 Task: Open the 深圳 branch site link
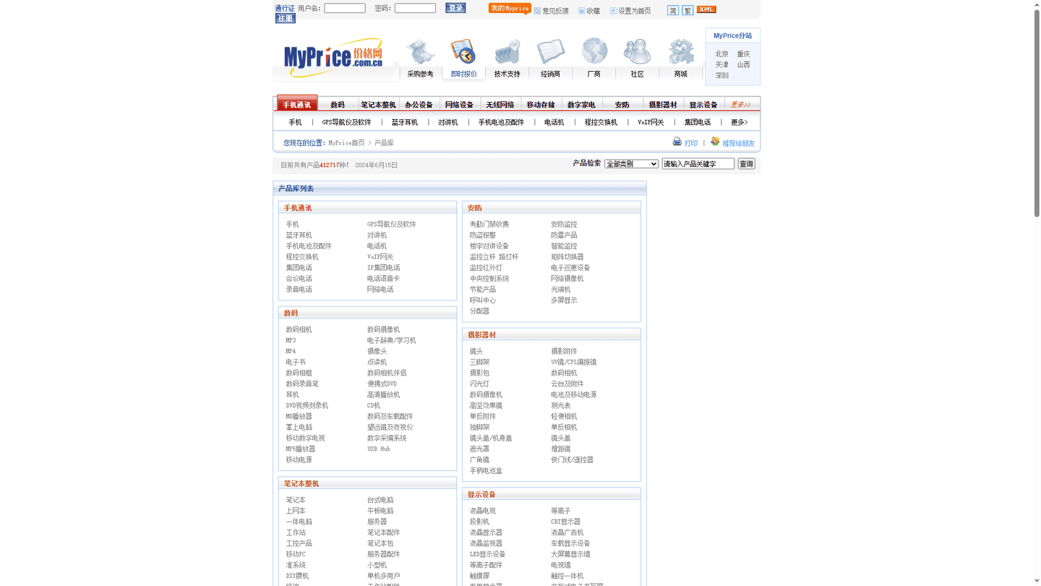click(722, 76)
